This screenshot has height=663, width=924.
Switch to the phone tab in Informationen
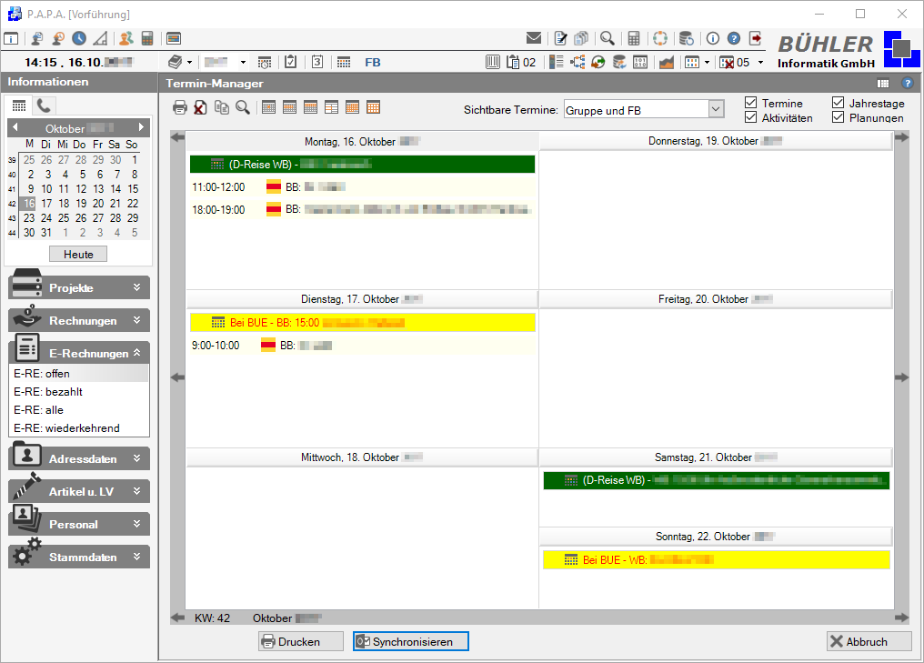click(x=44, y=105)
